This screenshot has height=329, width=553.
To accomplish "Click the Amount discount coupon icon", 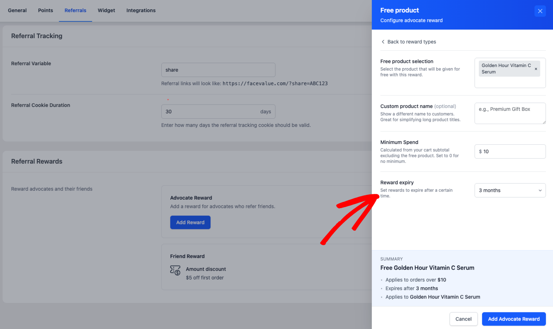I will (175, 270).
